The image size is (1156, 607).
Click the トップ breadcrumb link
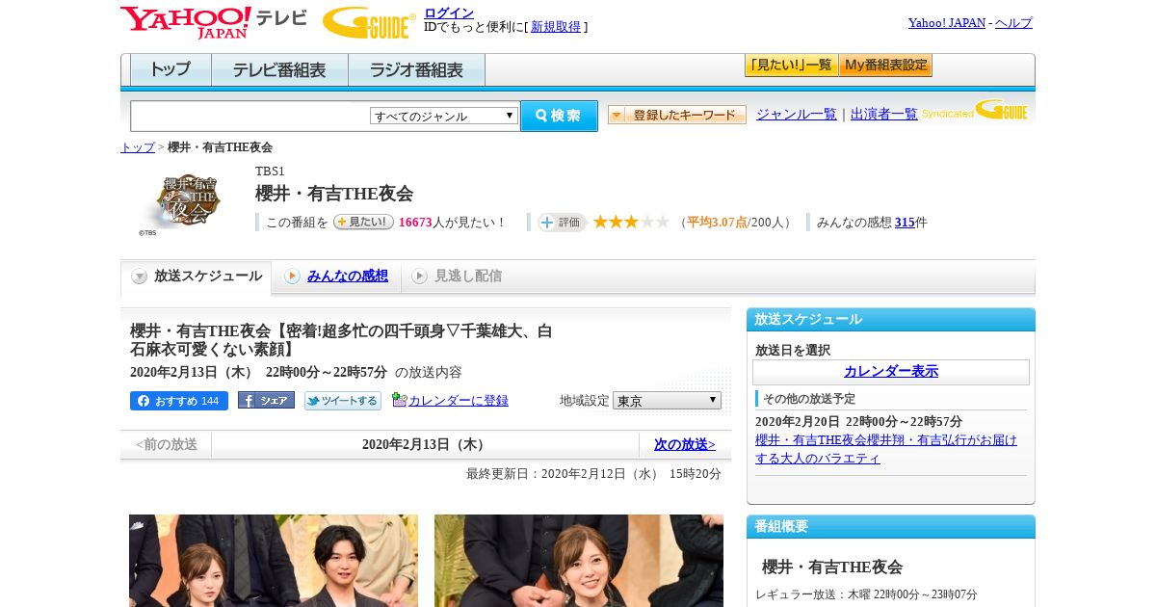(x=138, y=147)
